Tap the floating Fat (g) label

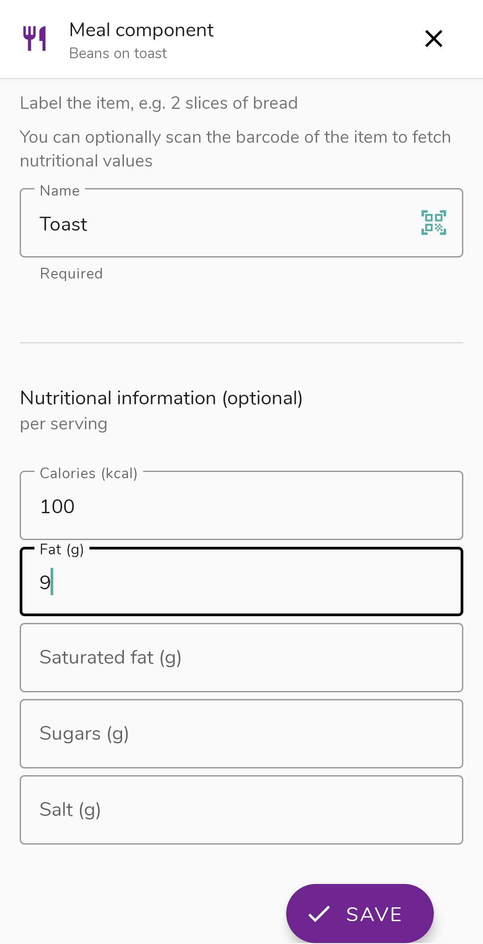[62, 549]
